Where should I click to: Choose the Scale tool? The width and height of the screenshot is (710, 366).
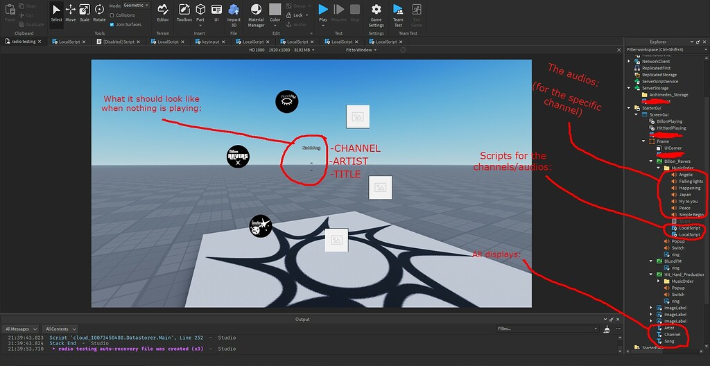[x=85, y=12]
